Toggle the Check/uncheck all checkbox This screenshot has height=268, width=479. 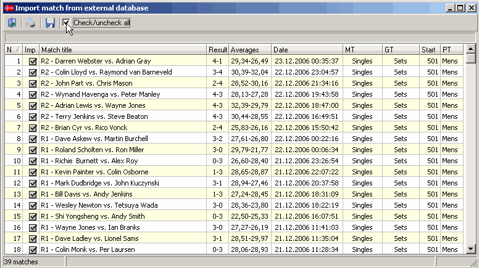click(67, 23)
